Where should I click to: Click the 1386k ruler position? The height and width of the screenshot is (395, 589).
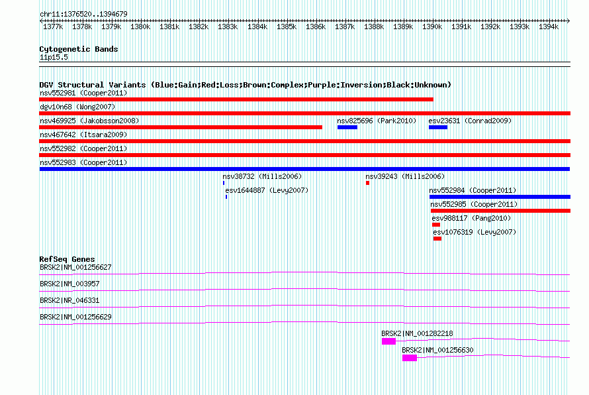pos(316,27)
